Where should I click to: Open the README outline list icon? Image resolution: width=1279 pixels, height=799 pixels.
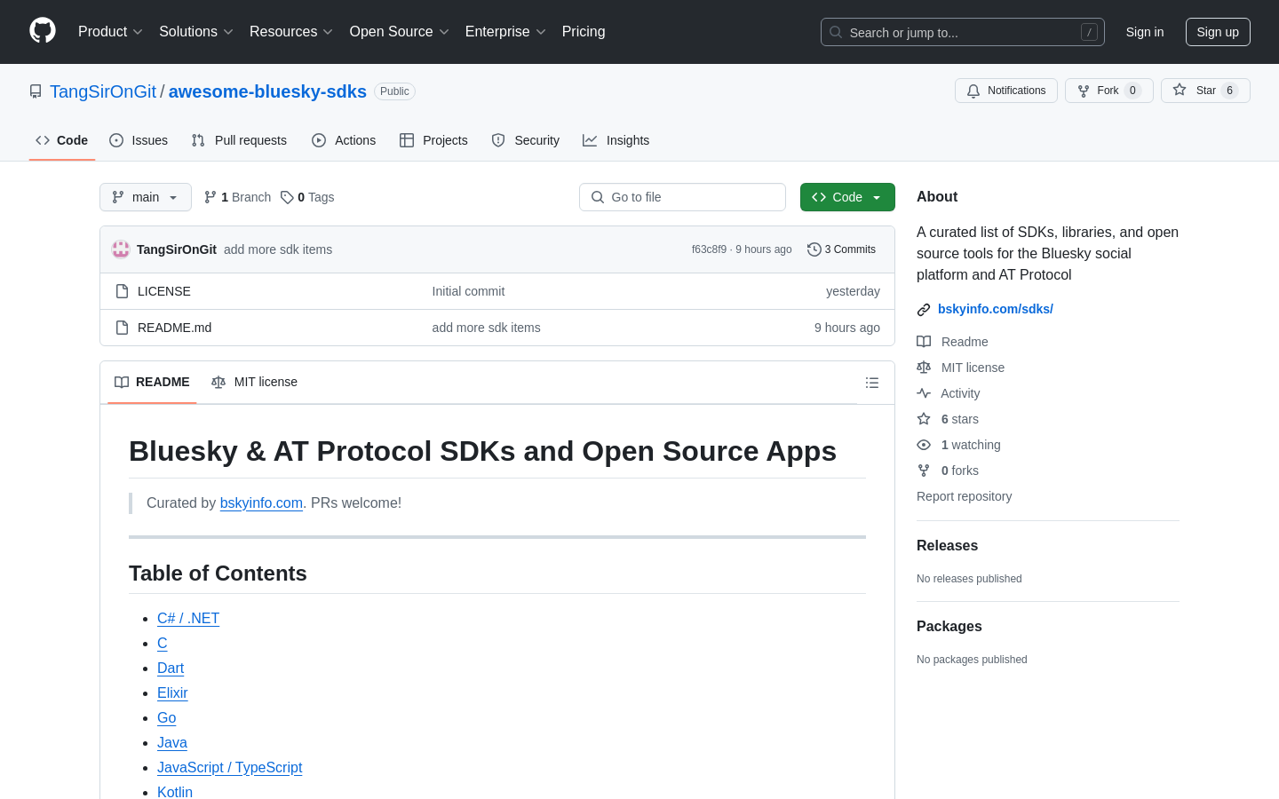(x=871, y=383)
